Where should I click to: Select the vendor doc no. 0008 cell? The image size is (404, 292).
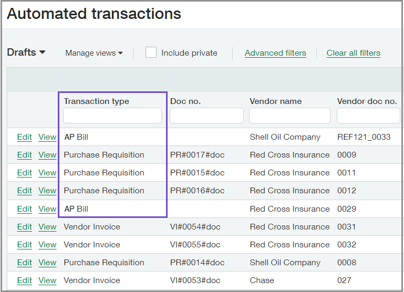point(347,263)
